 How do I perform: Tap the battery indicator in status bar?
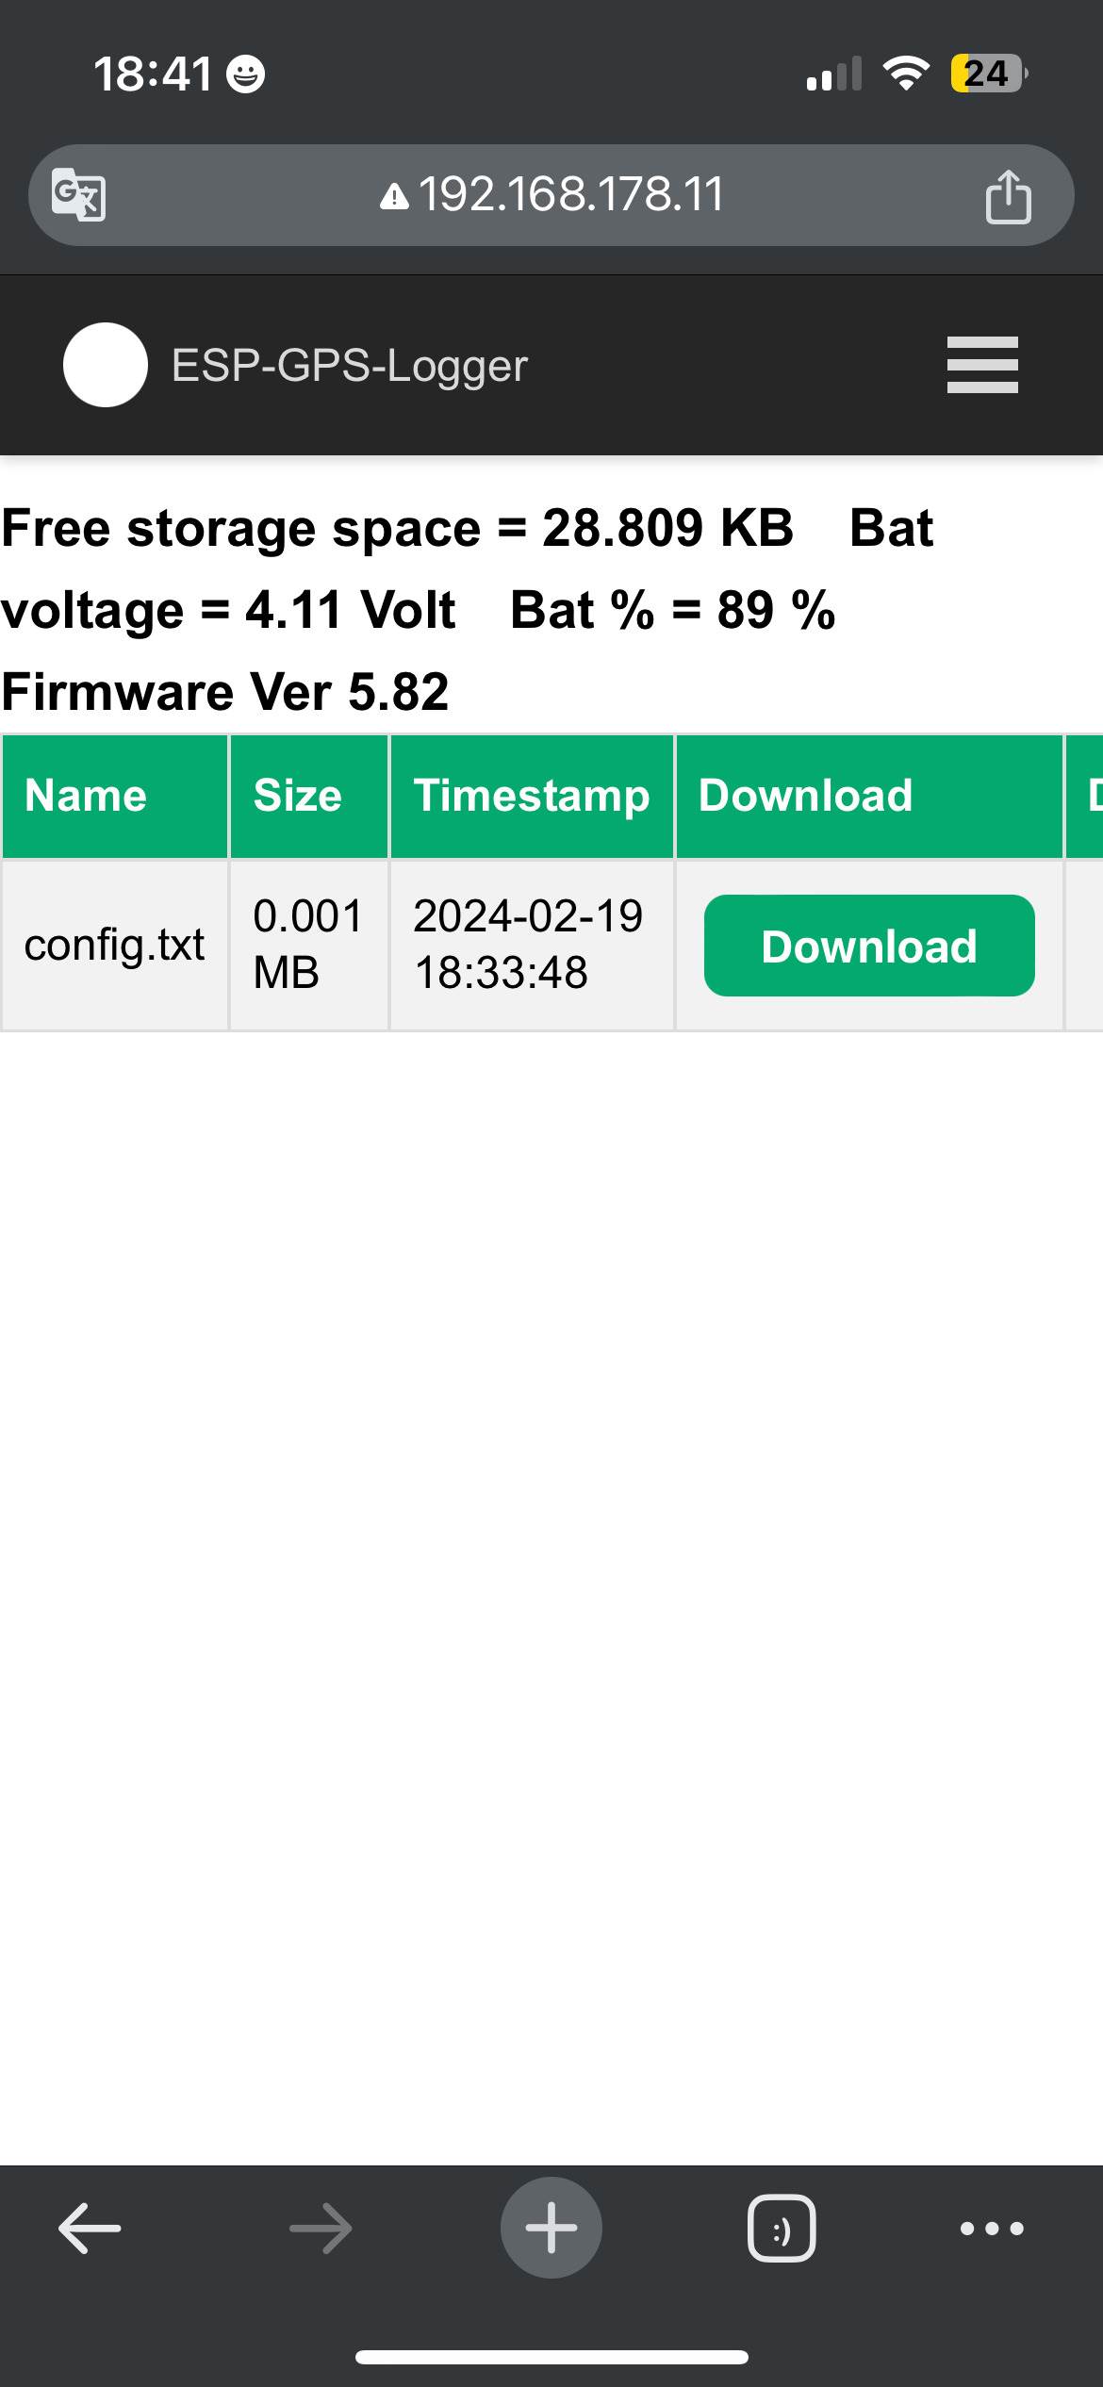(x=987, y=74)
